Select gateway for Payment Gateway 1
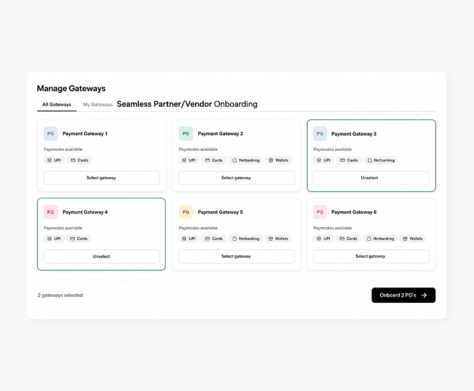 click(x=101, y=178)
